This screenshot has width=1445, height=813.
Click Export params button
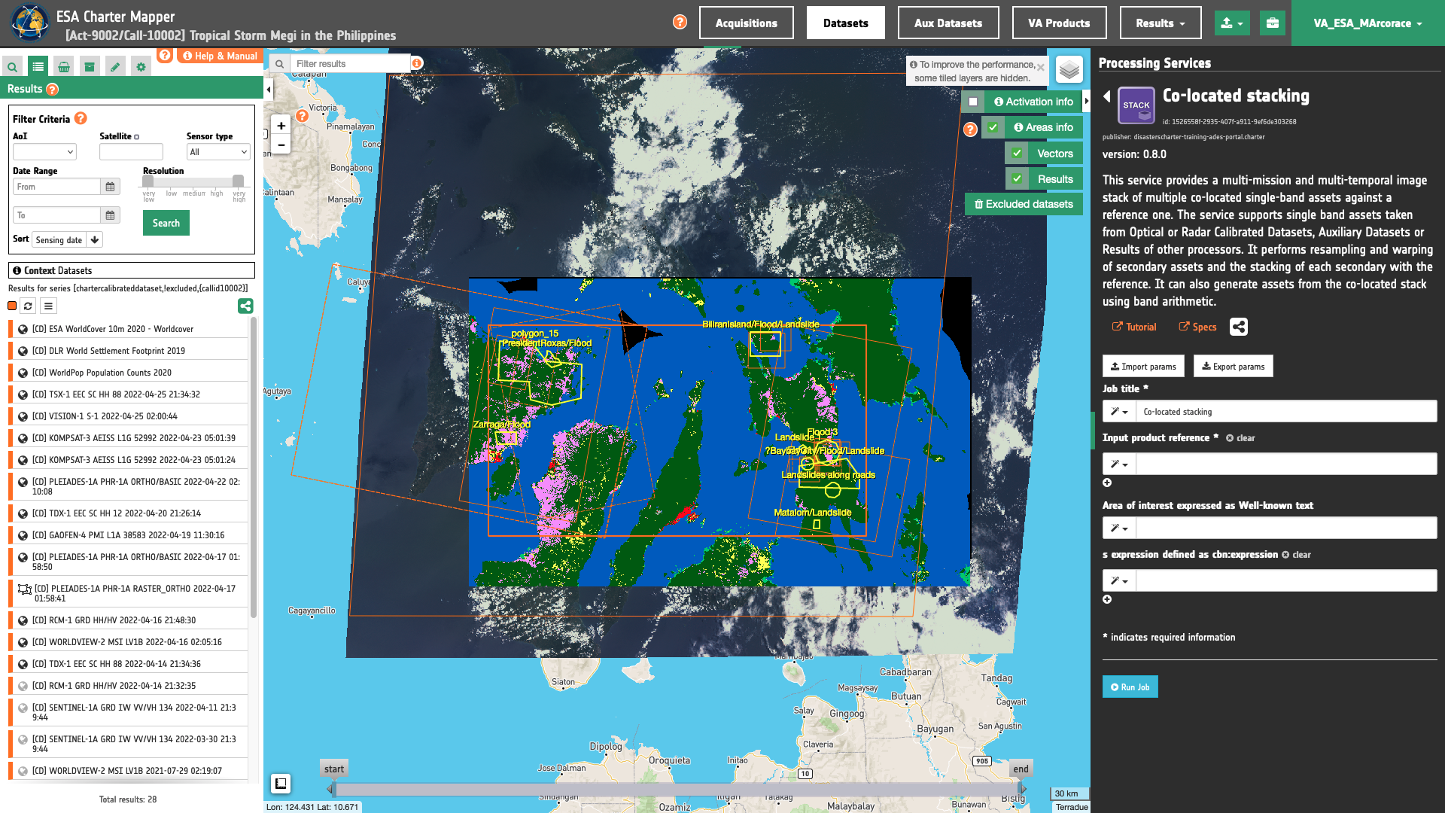tap(1233, 367)
